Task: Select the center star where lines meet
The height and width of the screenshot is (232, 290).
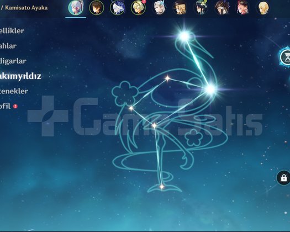Action: [x=154, y=126]
